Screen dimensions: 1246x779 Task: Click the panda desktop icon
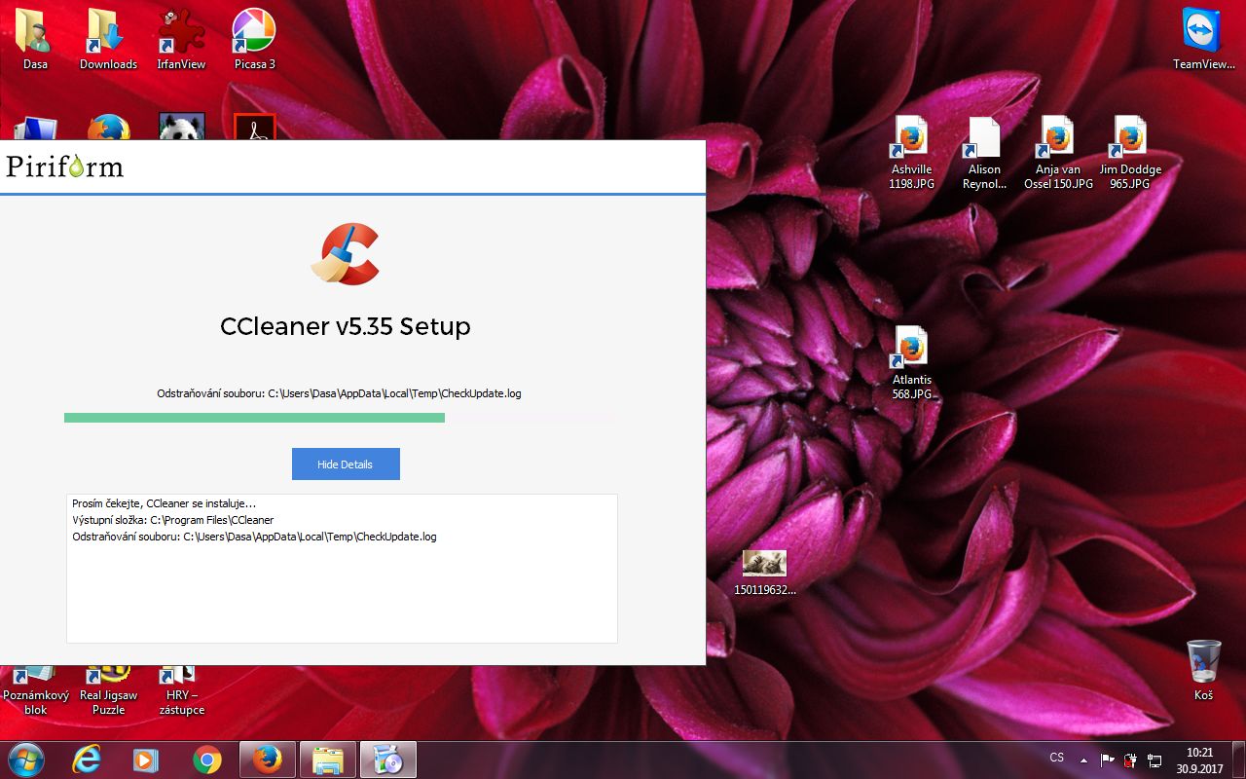point(181,127)
